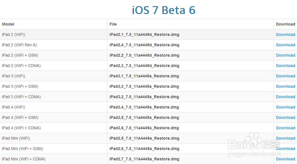
Task: Select file name iPad2,1_7.0_11a4449d_Restore.dmg
Action: 144,35
